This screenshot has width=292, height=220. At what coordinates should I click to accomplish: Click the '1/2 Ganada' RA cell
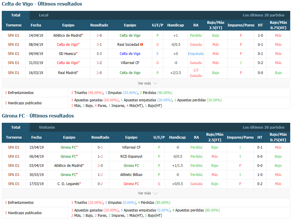(196, 73)
